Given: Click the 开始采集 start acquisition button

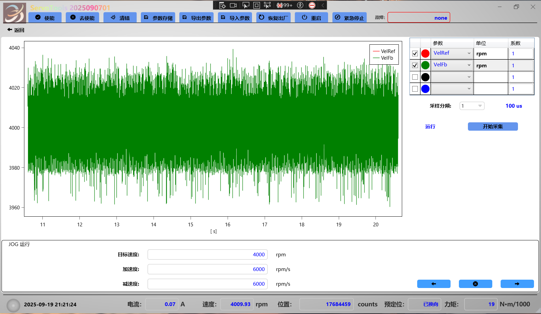Looking at the screenshot, I should coord(493,126).
